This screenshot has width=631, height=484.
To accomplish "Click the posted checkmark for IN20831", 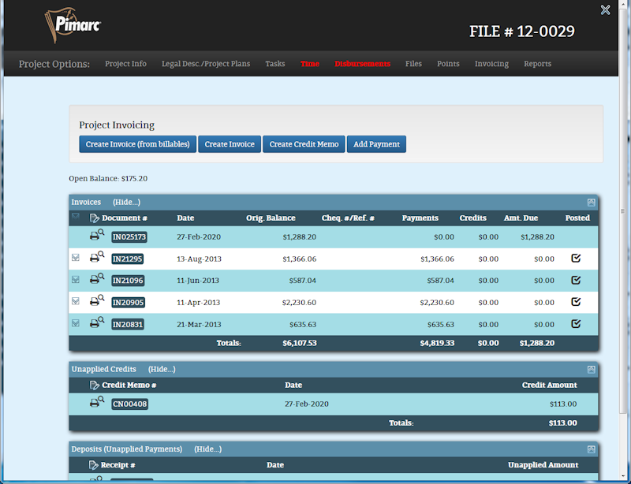I will click(x=576, y=323).
